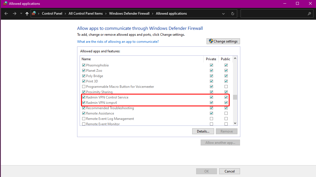This screenshot has width=316, height=177.
Task: Enable Remote Event Log Management name checkbox
Action: click(84, 118)
